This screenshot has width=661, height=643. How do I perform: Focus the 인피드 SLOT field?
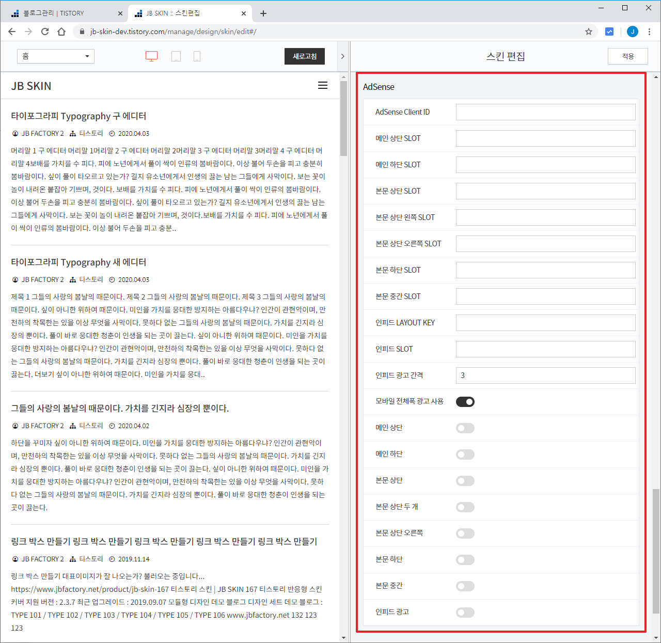(x=546, y=349)
